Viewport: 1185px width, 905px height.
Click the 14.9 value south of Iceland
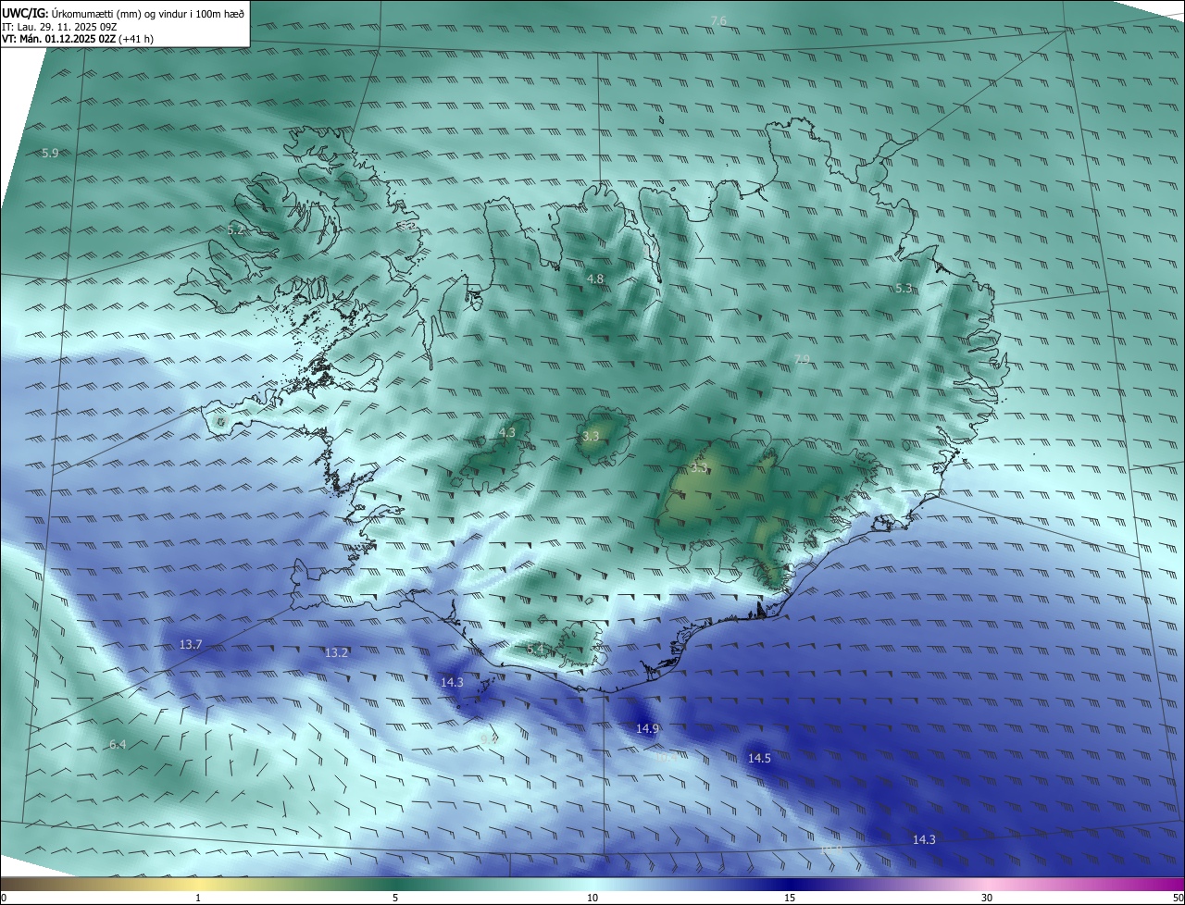(647, 729)
